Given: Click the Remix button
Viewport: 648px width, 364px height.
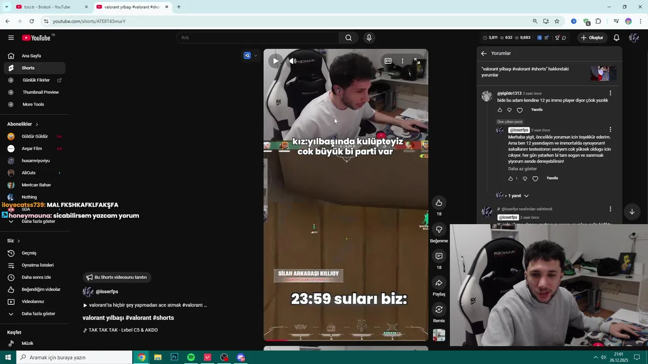Looking at the screenshot, I should (439, 309).
